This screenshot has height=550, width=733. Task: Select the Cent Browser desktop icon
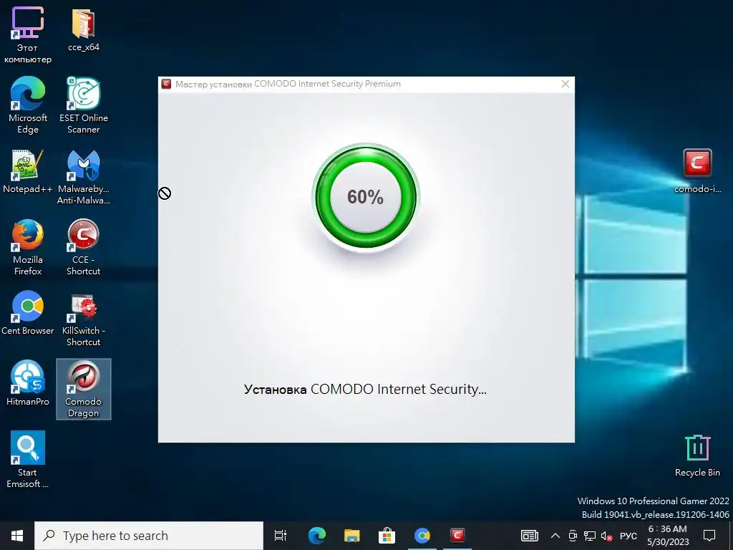tap(28, 313)
